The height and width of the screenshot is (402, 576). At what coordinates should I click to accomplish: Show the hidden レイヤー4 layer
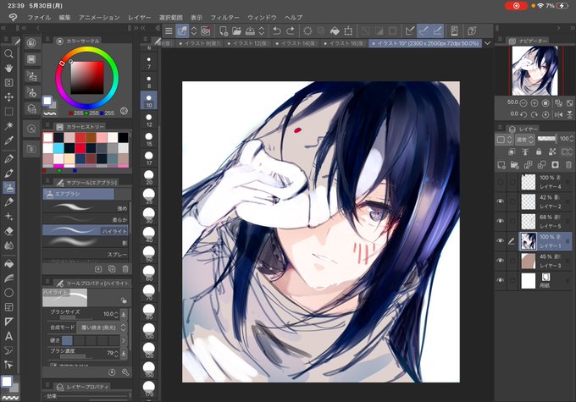501,182
